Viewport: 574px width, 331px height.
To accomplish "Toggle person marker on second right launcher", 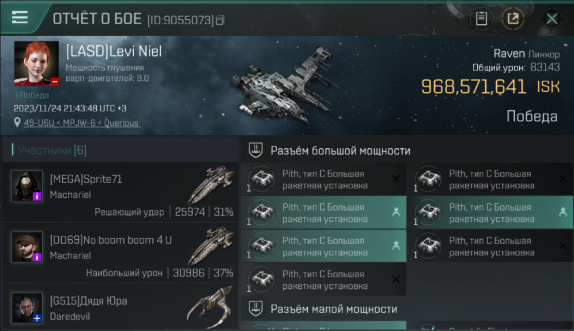I will [x=563, y=212].
